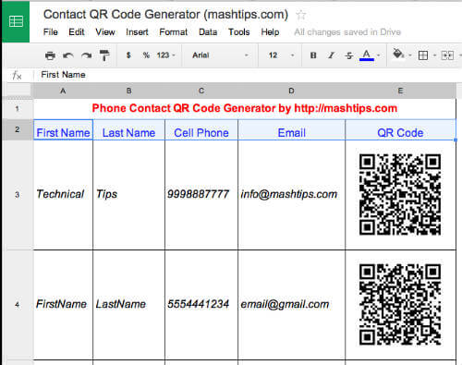Viewport: 462px width, 365px height.
Task: Open the Data menu
Action: tap(208, 32)
